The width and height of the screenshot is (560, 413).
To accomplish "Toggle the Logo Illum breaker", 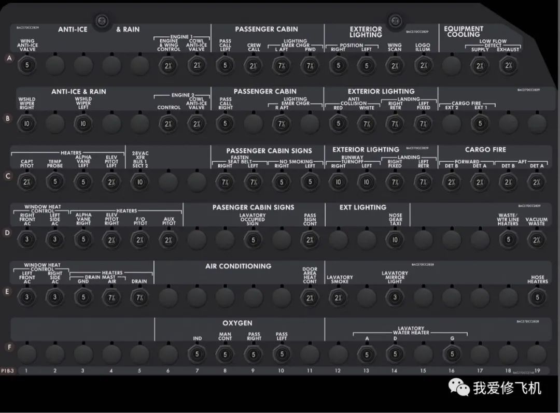I will tap(423, 66).
